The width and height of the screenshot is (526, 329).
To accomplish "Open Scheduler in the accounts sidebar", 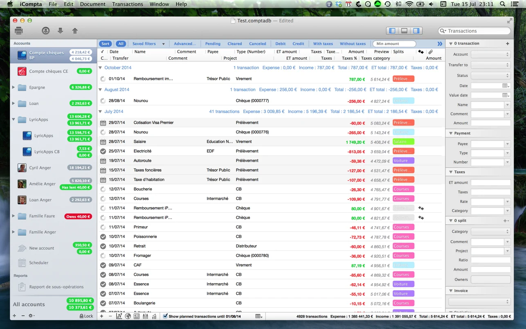I will [38, 263].
